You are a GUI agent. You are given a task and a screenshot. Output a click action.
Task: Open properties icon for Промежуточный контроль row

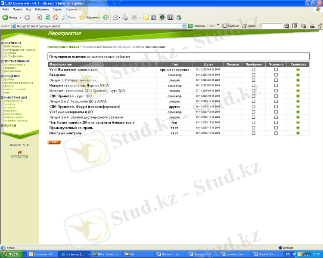point(298,128)
